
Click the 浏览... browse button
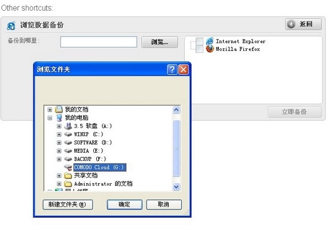coord(160,42)
